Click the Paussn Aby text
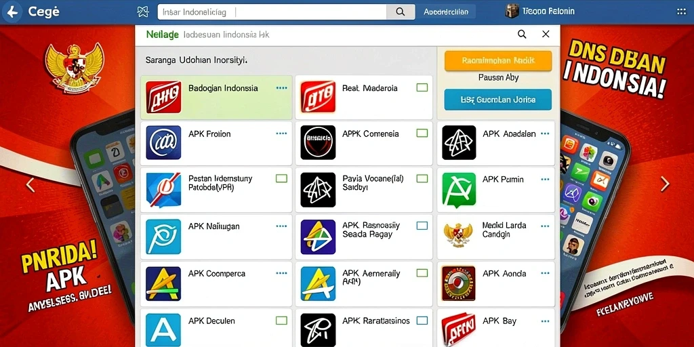Screen dimensions: 694x347 pos(498,77)
